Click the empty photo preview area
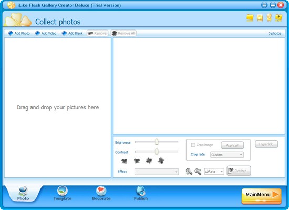Screen dimensions: 289x210 (x=199, y=86)
